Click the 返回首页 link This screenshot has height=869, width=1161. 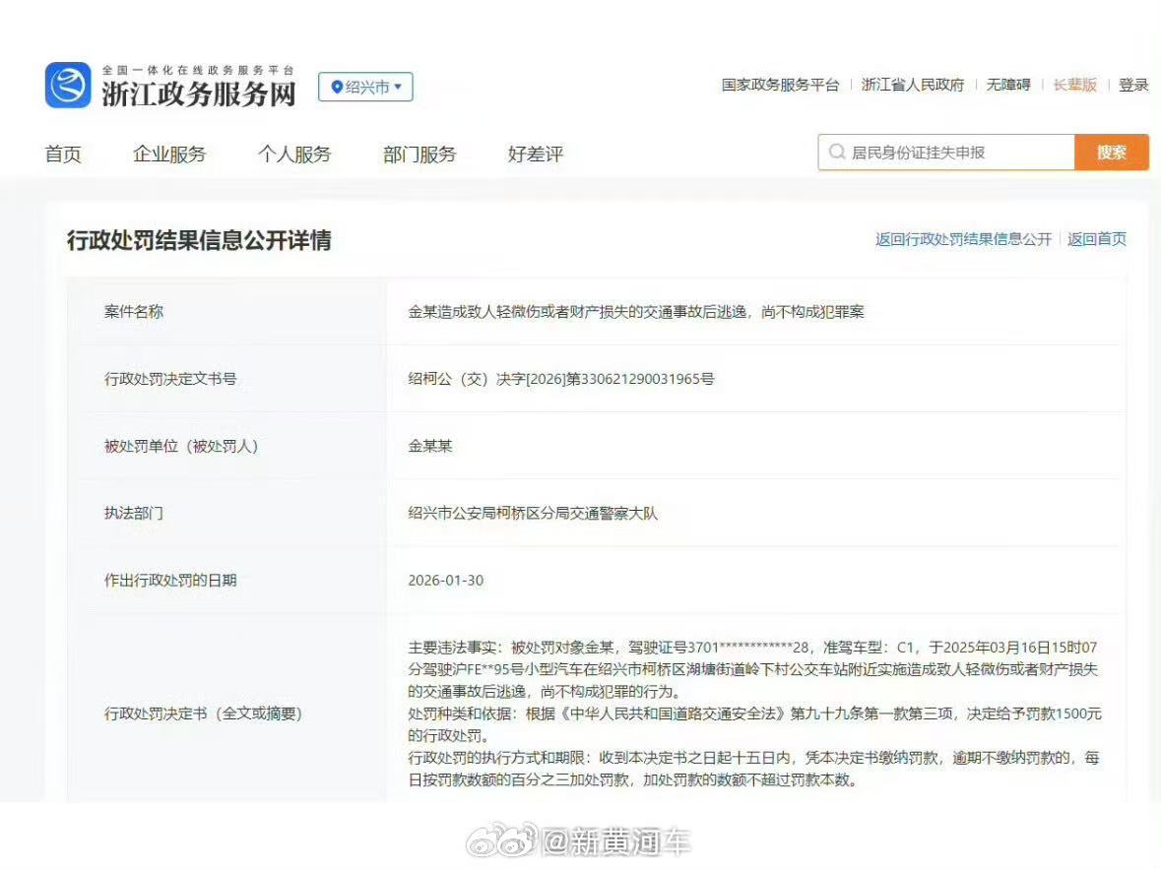[x=1096, y=239]
